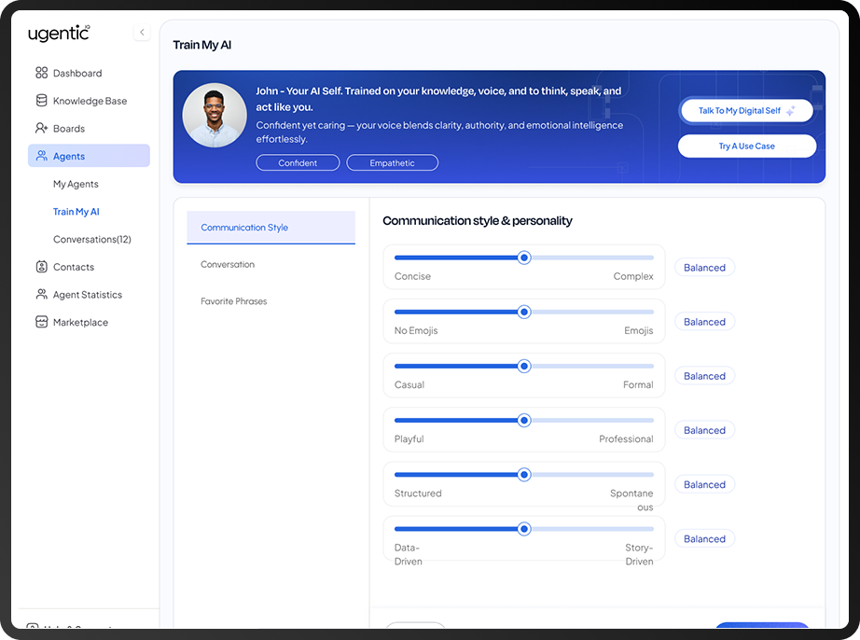Click the Data-Driven–Story-Driven slider handle
Screen dimensions: 860x640
pyautogui.click(x=524, y=529)
